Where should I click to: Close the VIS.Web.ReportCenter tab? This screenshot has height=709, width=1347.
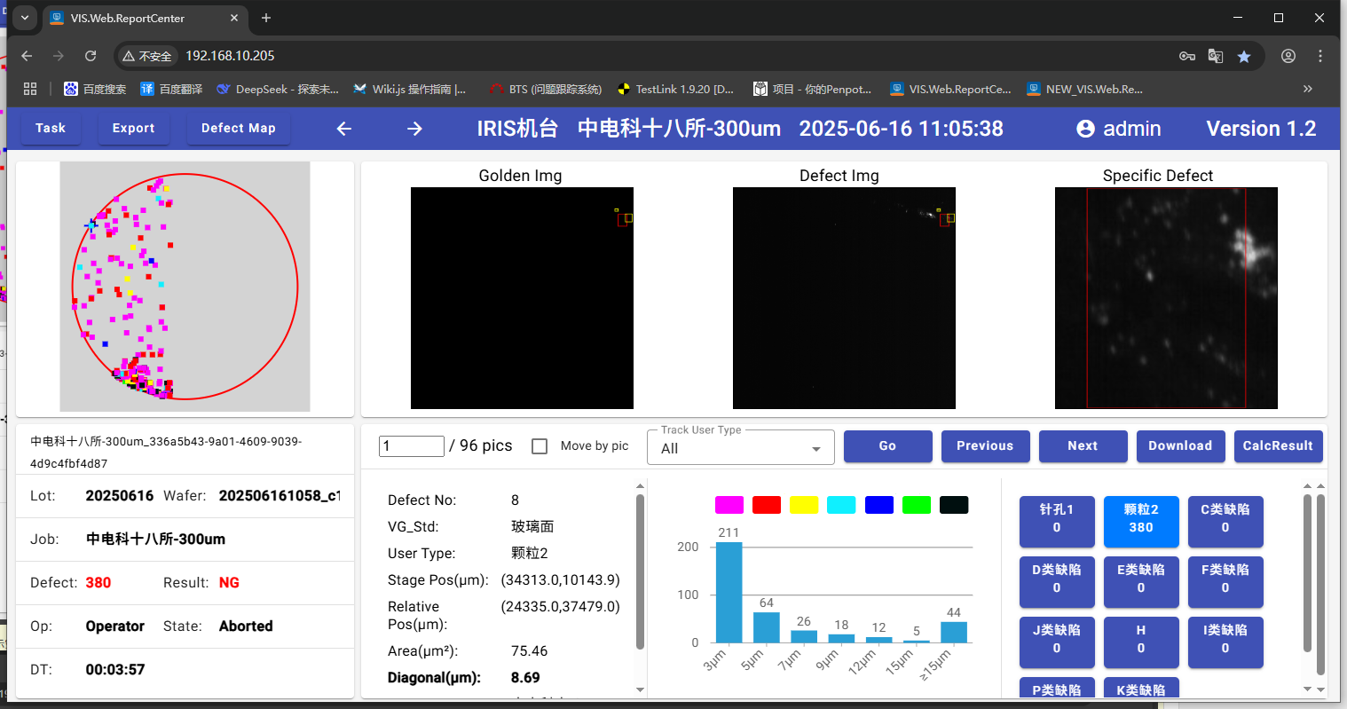(235, 18)
